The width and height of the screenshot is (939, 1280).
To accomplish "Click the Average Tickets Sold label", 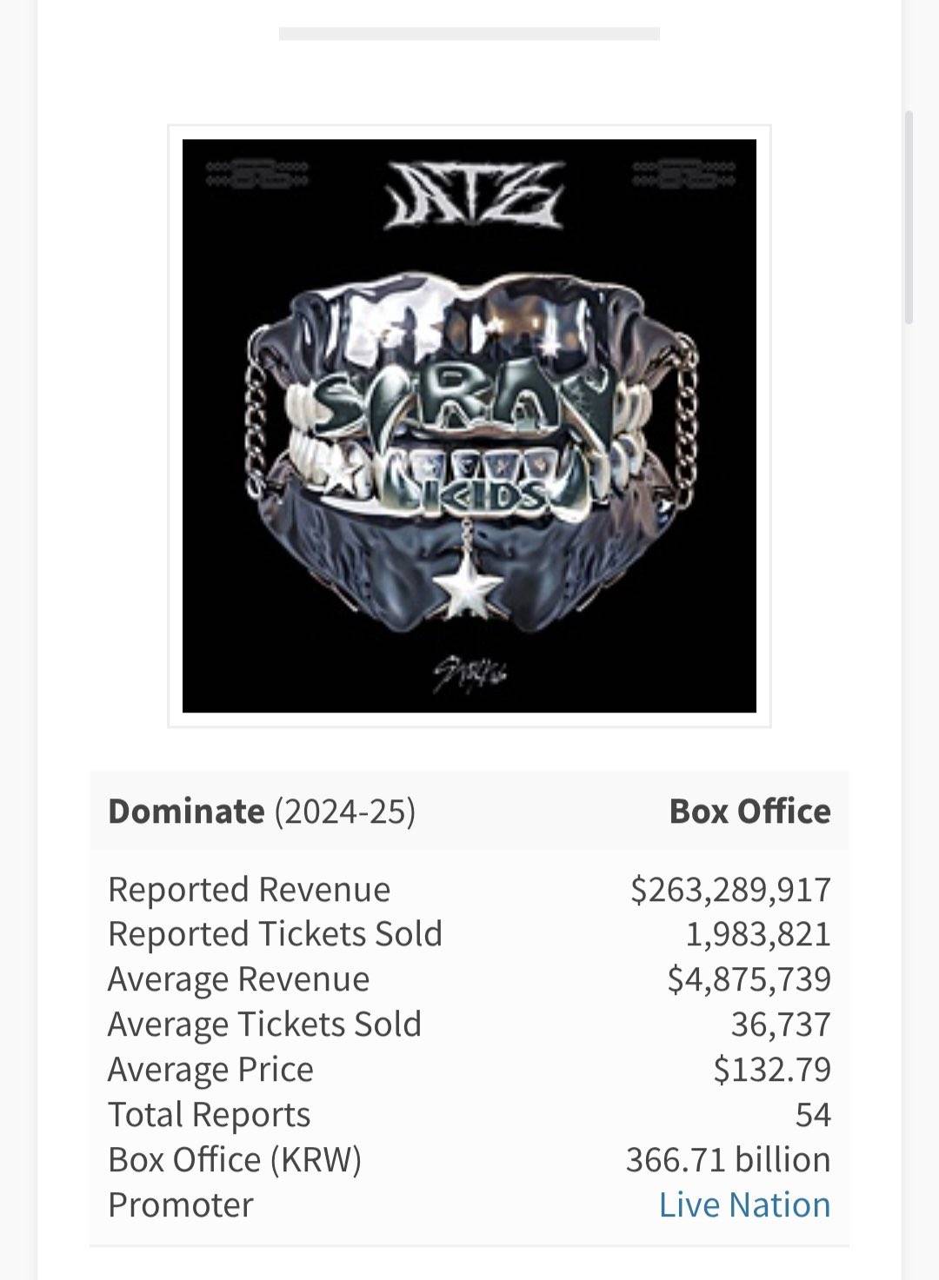I will pos(264,1025).
